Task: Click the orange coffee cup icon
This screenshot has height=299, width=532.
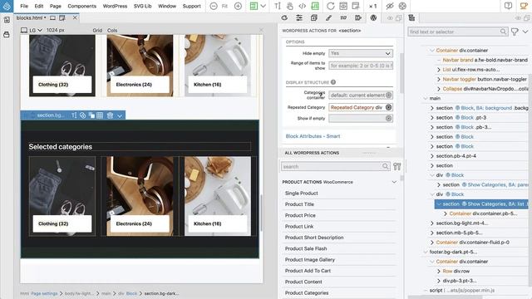Action: coord(524,6)
